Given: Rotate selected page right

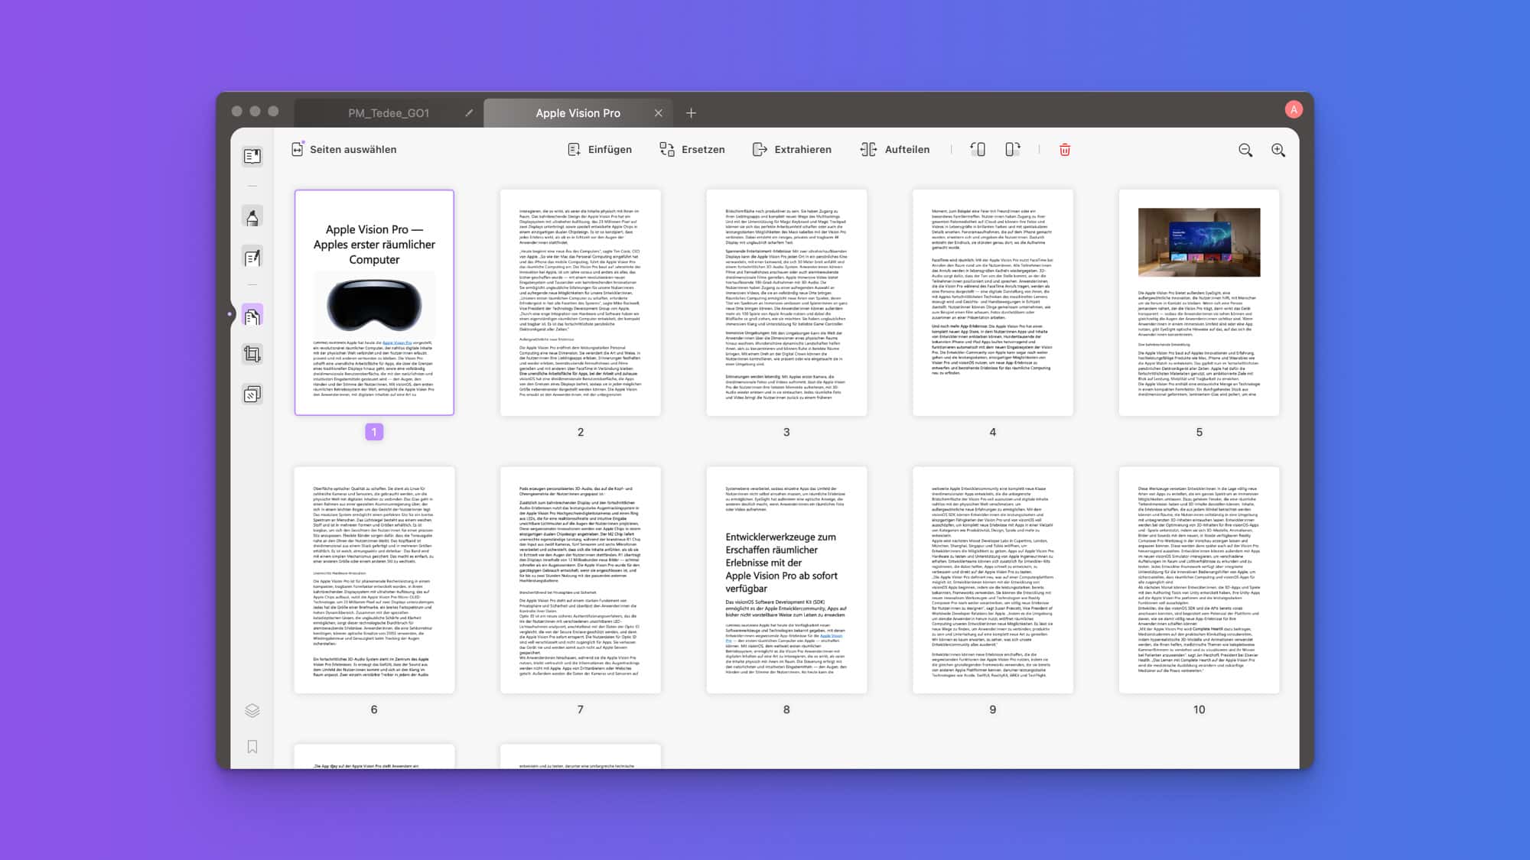Looking at the screenshot, I should coord(1012,150).
